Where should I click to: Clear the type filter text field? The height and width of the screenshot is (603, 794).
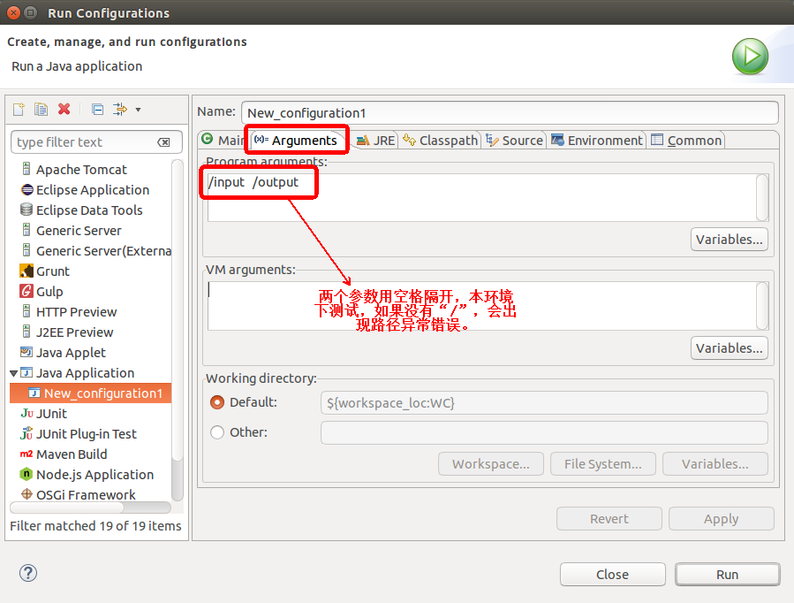tap(163, 142)
